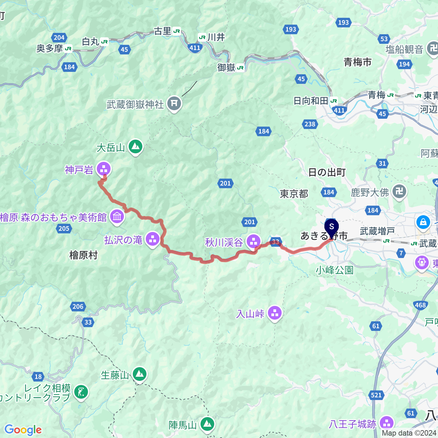Click the 武蔵増戸 station label
The height and width of the screenshot is (438, 438).
click(377, 232)
